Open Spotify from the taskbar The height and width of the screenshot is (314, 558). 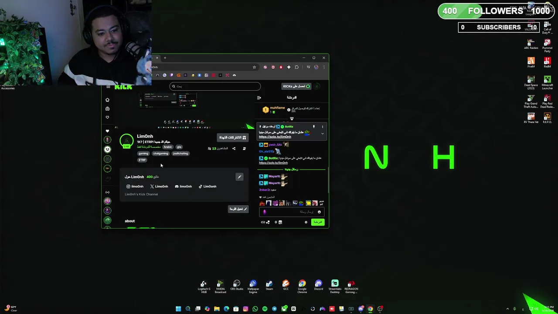[265, 309]
